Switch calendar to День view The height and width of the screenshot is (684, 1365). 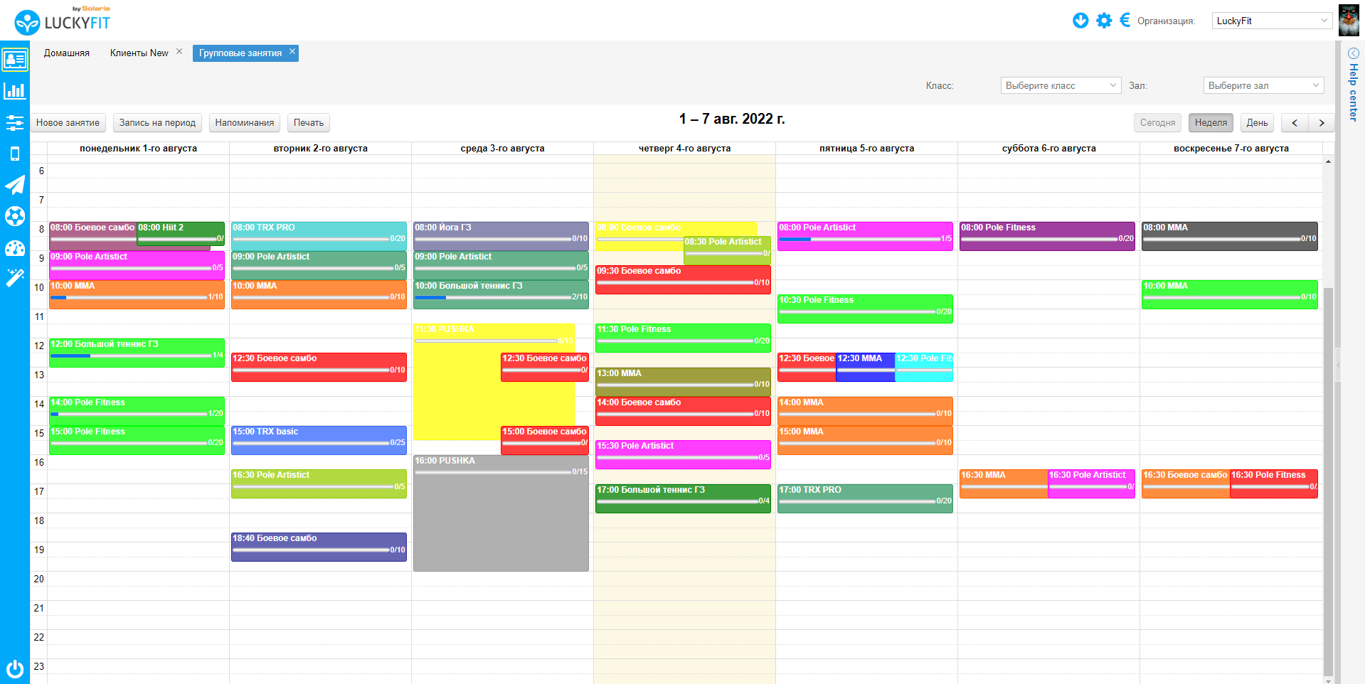(x=1257, y=122)
